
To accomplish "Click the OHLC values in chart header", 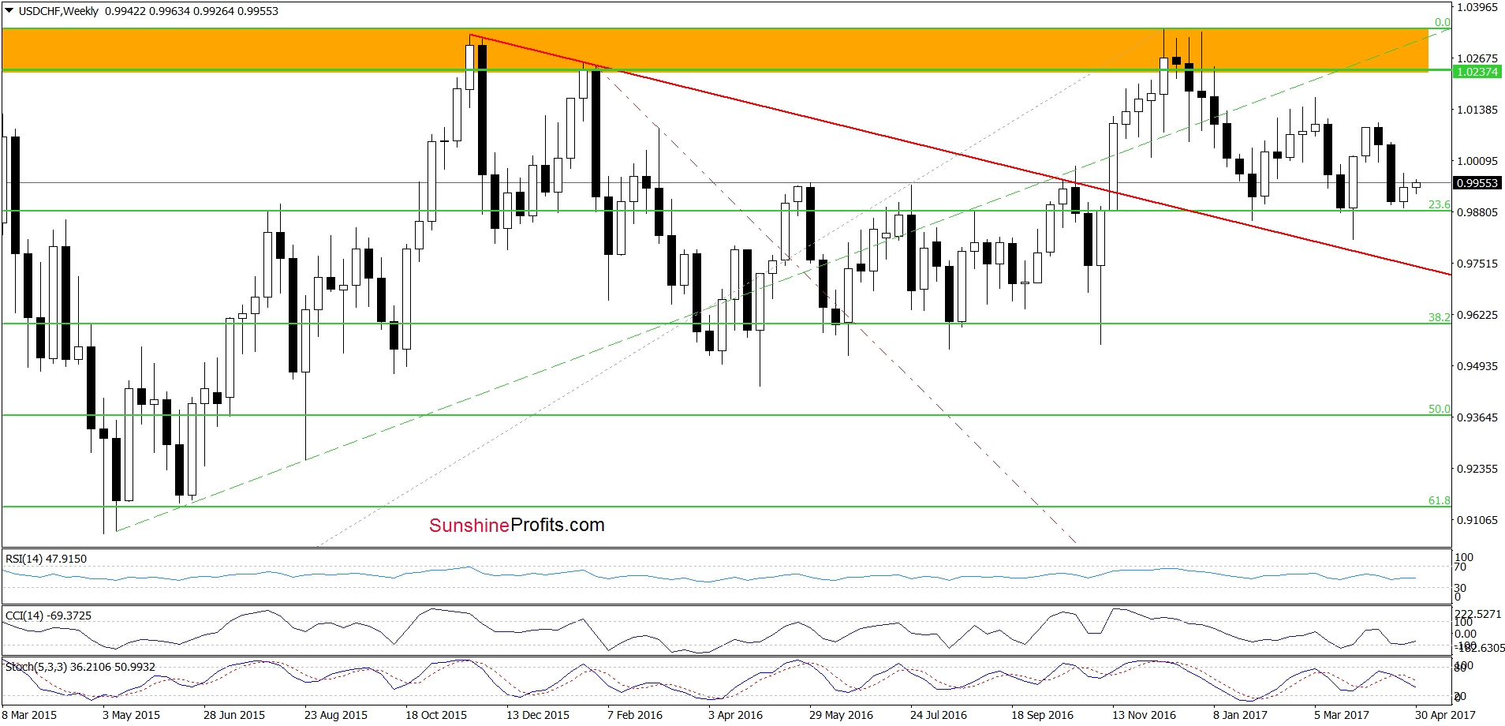I will pos(192,11).
